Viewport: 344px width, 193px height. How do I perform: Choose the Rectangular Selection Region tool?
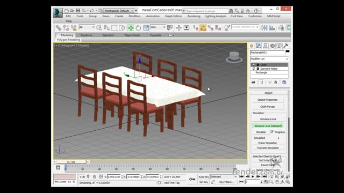pyautogui.click(x=114, y=28)
